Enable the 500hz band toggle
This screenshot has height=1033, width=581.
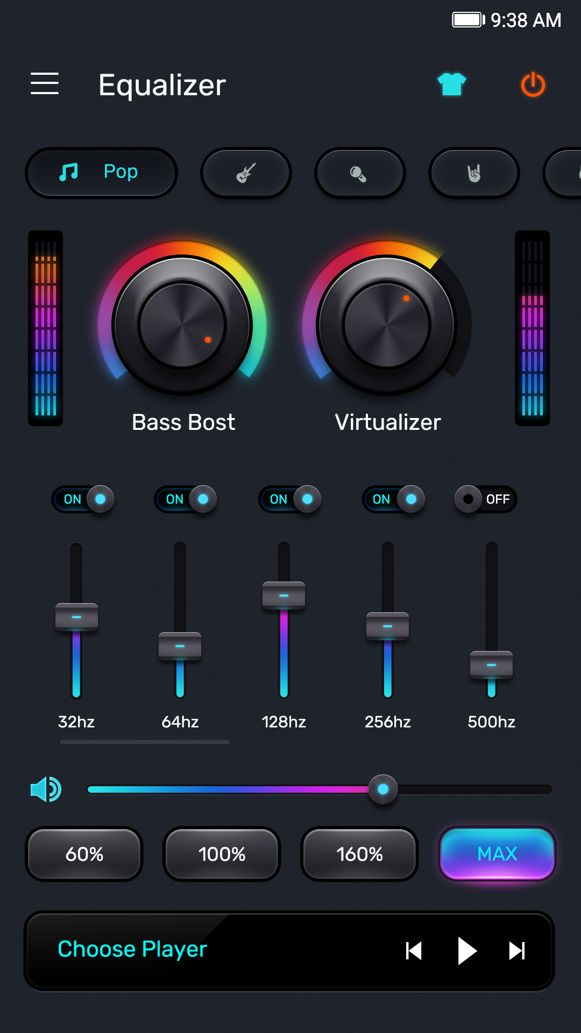(x=486, y=499)
